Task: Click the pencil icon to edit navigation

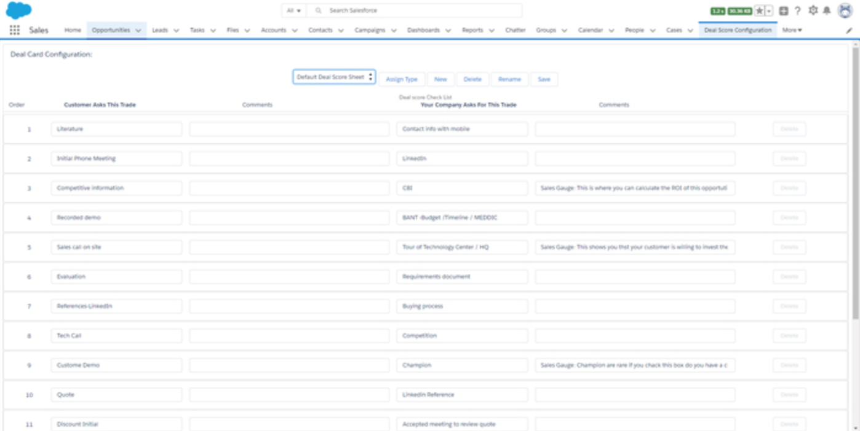Action: 850,30
